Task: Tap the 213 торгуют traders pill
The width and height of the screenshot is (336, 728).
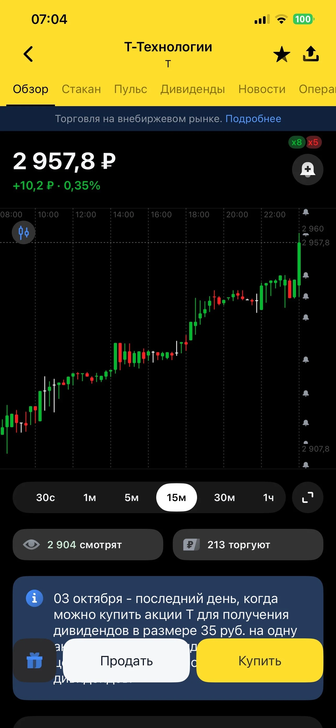Action: pyautogui.click(x=248, y=544)
